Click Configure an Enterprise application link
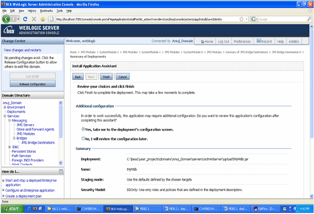The height and width of the screenshot is (214, 314). (30, 190)
